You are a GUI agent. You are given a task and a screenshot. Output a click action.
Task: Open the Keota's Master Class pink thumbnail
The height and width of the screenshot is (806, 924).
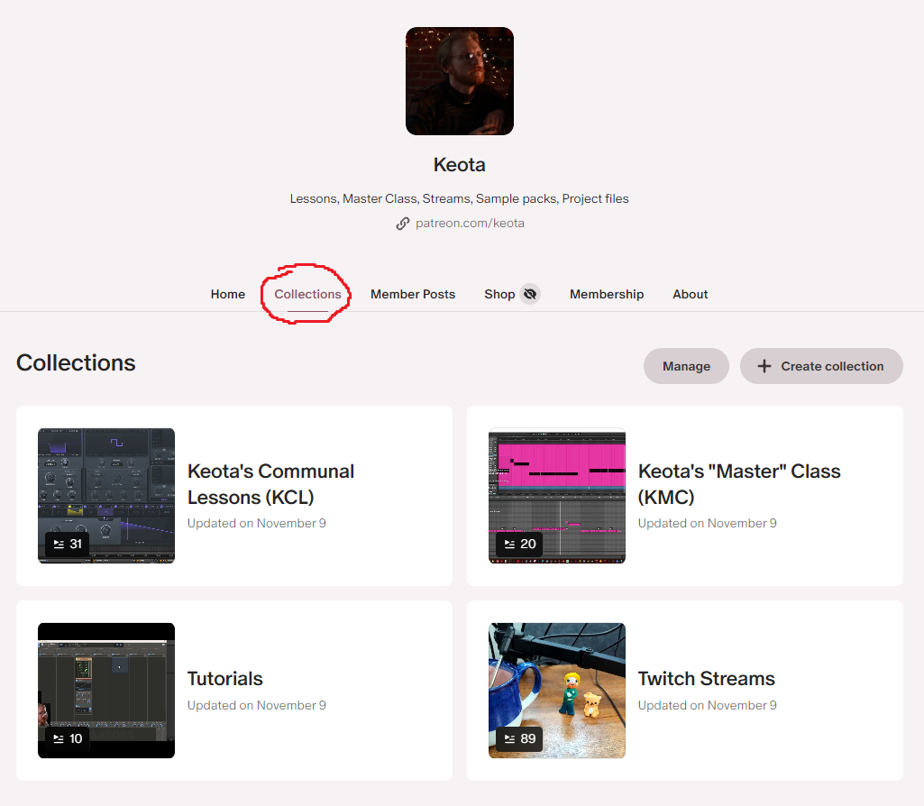tap(557, 496)
